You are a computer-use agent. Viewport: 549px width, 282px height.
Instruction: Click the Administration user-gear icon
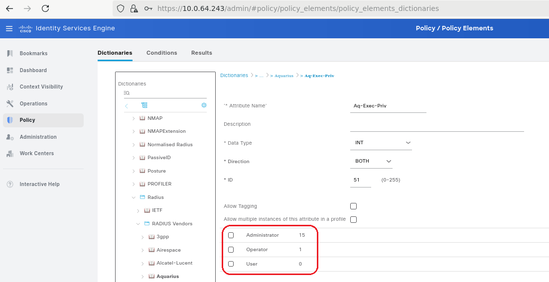10,137
